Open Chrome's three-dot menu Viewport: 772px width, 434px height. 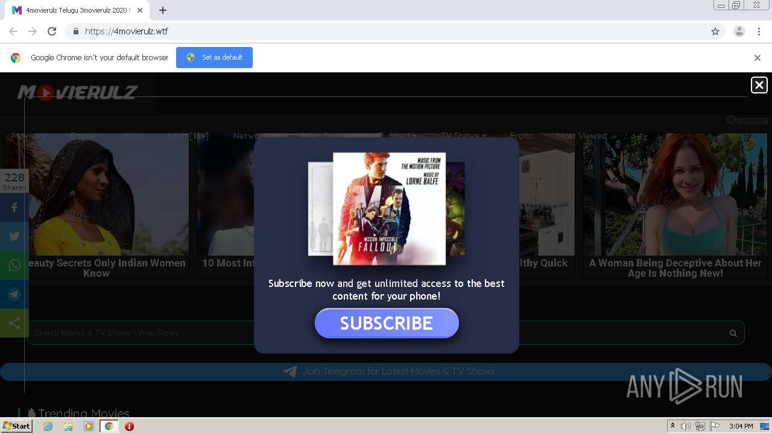(x=759, y=31)
